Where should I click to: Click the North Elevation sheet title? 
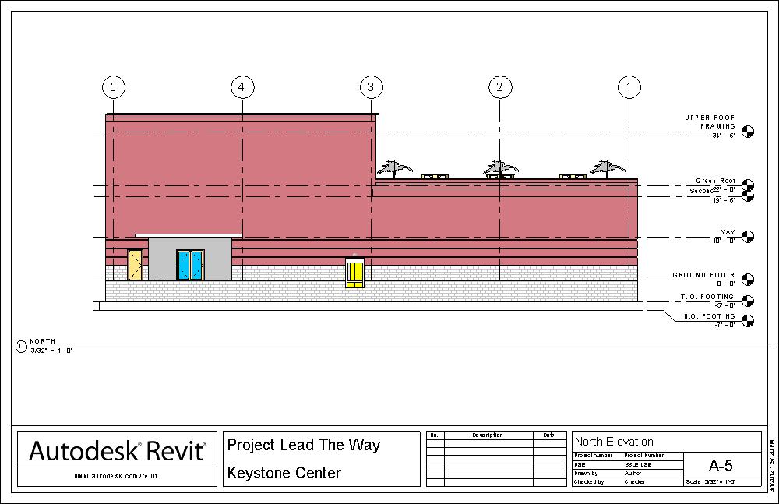(614, 442)
